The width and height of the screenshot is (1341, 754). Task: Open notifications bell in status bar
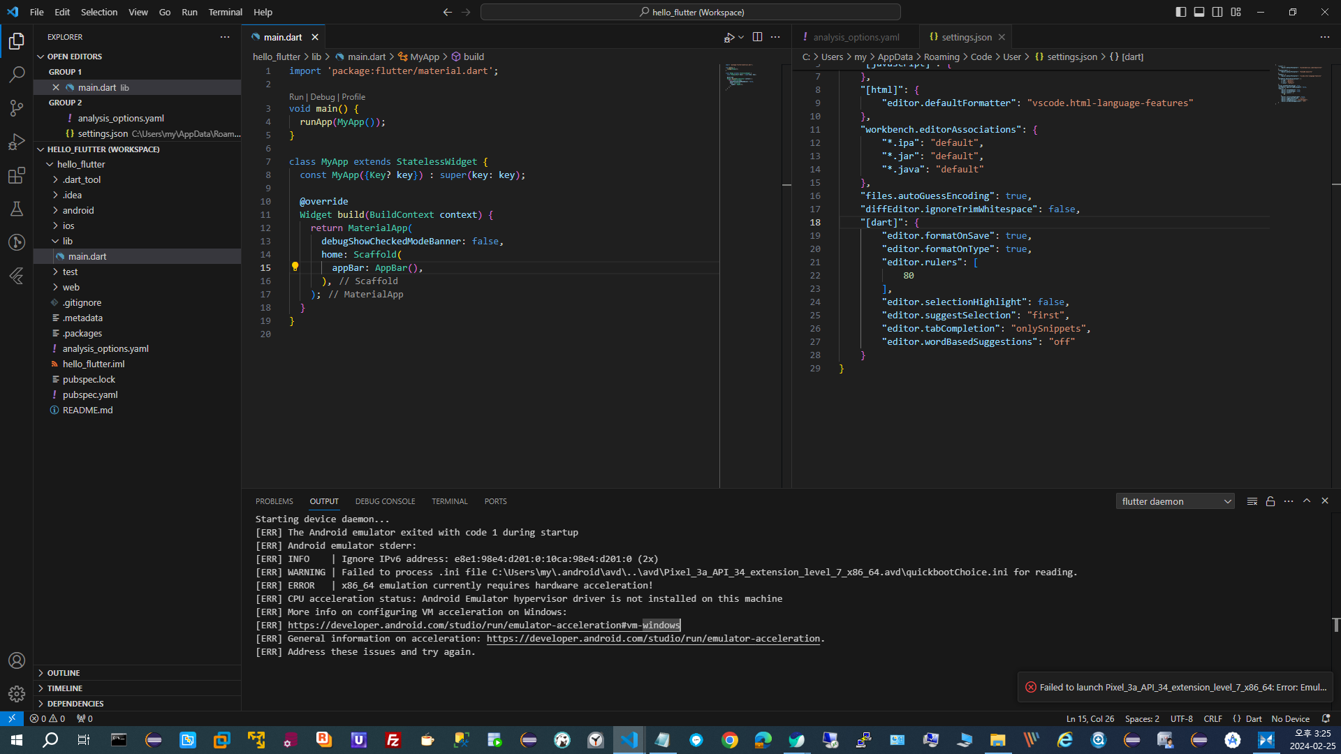tap(1326, 718)
